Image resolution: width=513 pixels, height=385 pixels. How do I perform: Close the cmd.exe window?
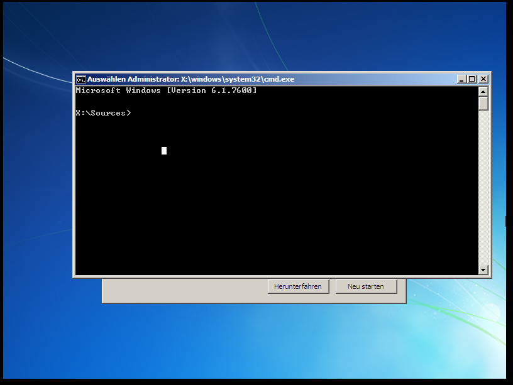click(x=483, y=79)
